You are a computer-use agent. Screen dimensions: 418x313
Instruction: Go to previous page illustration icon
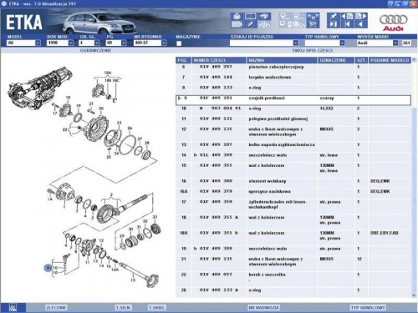[347, 16]
